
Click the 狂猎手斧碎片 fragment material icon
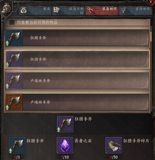pyautogui.click(x=114, y=145)
